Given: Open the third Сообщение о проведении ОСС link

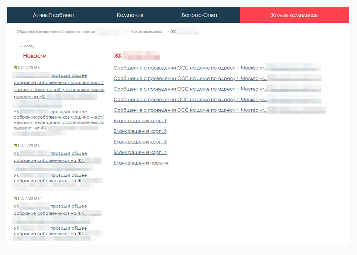Looking at the screenshot, I should (x=217, y=89).
